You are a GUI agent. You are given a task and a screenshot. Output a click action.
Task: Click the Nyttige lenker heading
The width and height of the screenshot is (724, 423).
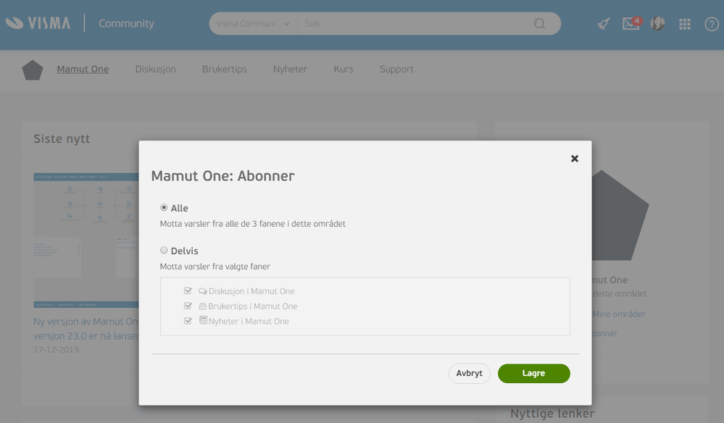coord(552,414)
